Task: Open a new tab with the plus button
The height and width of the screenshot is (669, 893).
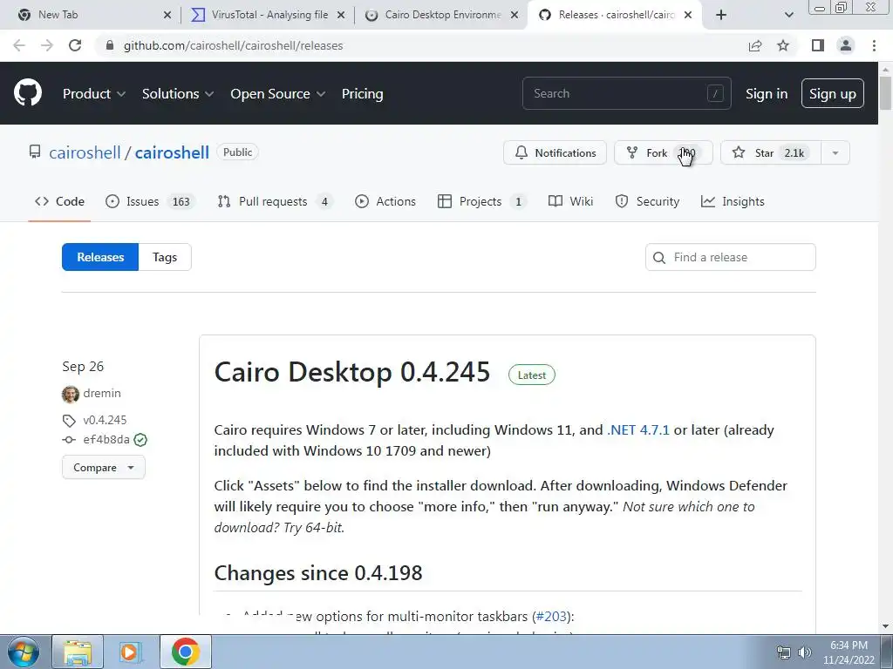Action: click(x=721, y=16)
